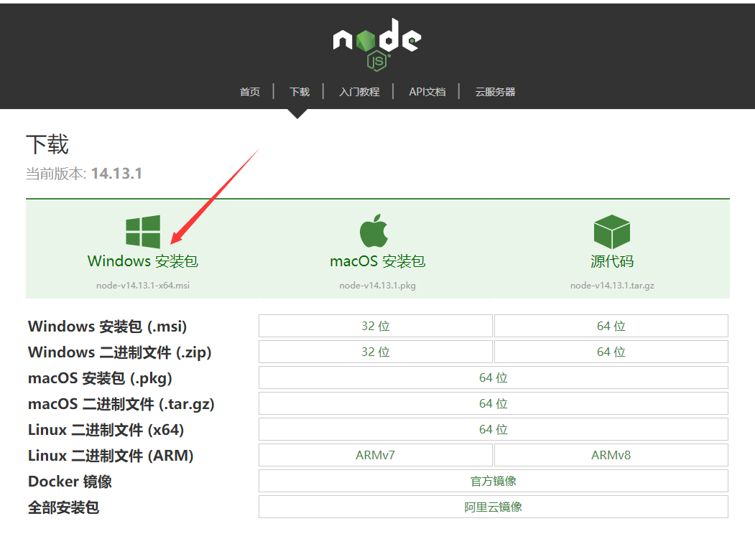Download ARMv7 Linux binary

(376, 455)
